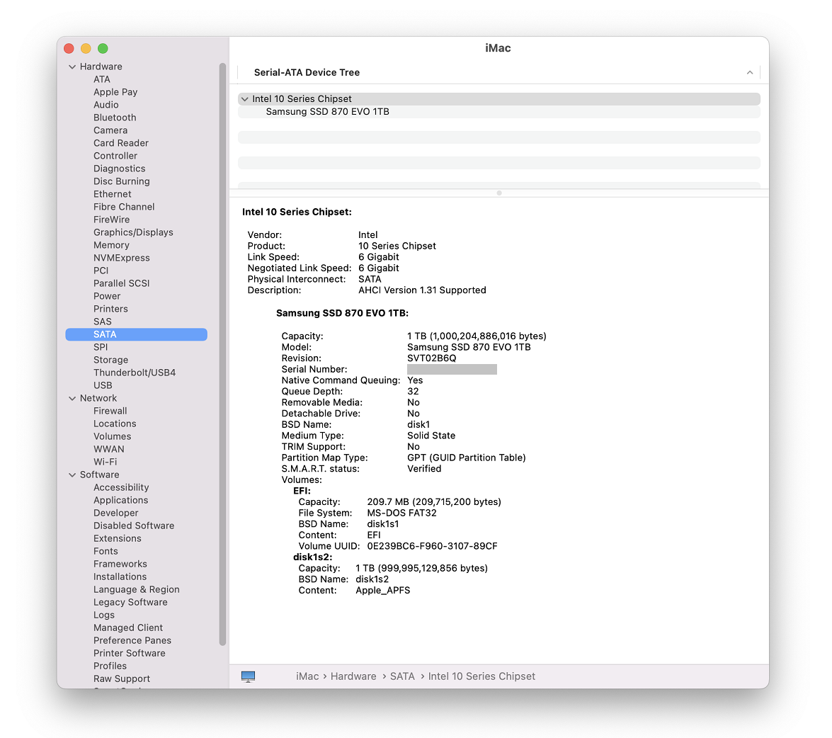Click the sort chevron in Serial-ATA Device Tree header
Image resolution: width=832 pixels, height=738 pixels.
click(x=749, y=73)
